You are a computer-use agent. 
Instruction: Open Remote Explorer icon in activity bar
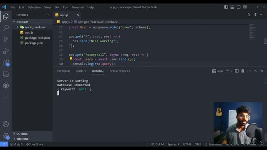(x=6, y=74)
